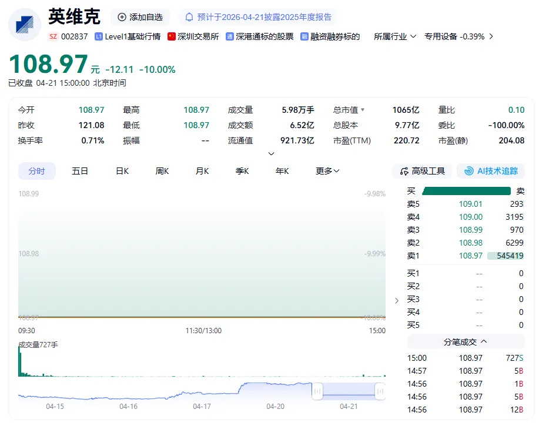Click the intraday price chart area
Screen dimensions: 539x426
[202, 254]
